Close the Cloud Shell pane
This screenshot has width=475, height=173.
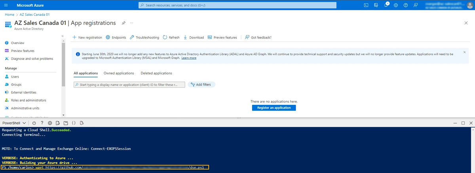(x=471, y=123)
